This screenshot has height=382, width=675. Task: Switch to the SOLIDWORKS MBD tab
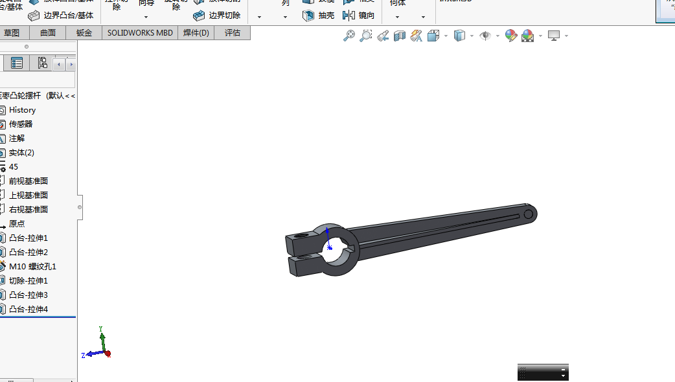pyautogui.click(x=140, y=33)
